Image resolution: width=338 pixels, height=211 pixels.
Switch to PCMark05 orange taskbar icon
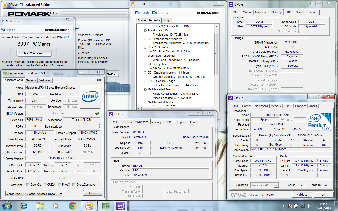coord(89,206)
